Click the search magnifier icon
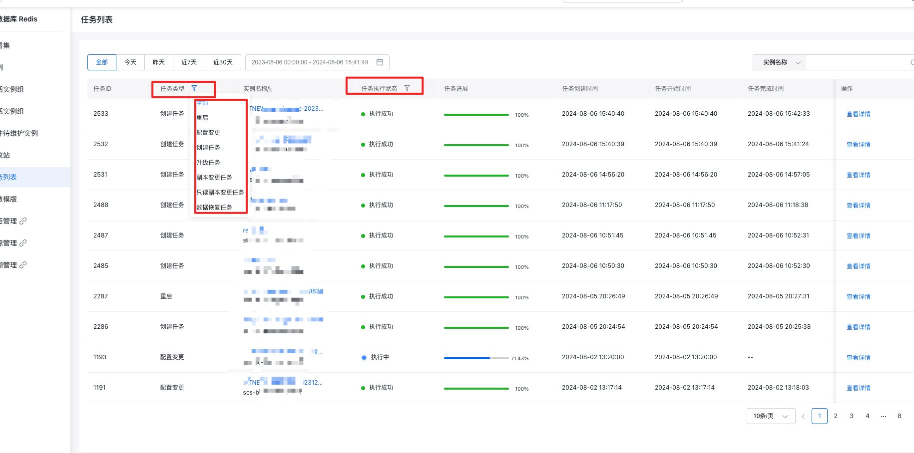The image size is (914, 453). click(912, 62)
